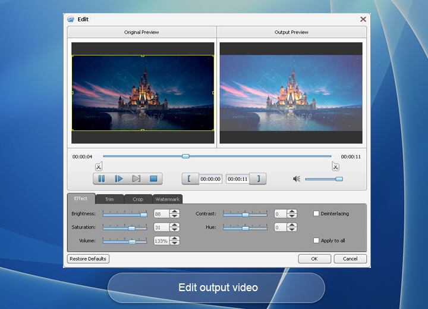428x309 pixels.
Task: Pause the video playback
Action: [x=102, y=179]
